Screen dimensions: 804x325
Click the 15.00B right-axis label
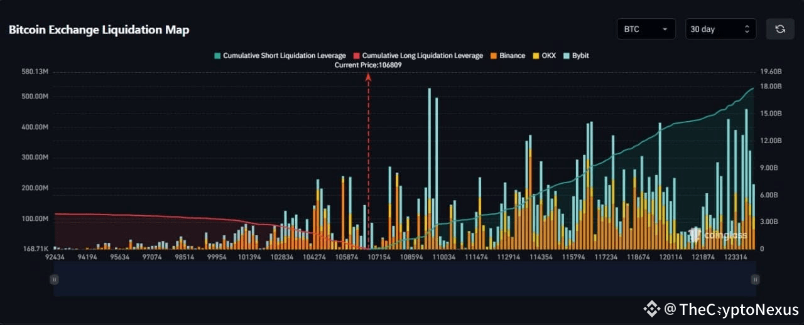click(770, 114)
